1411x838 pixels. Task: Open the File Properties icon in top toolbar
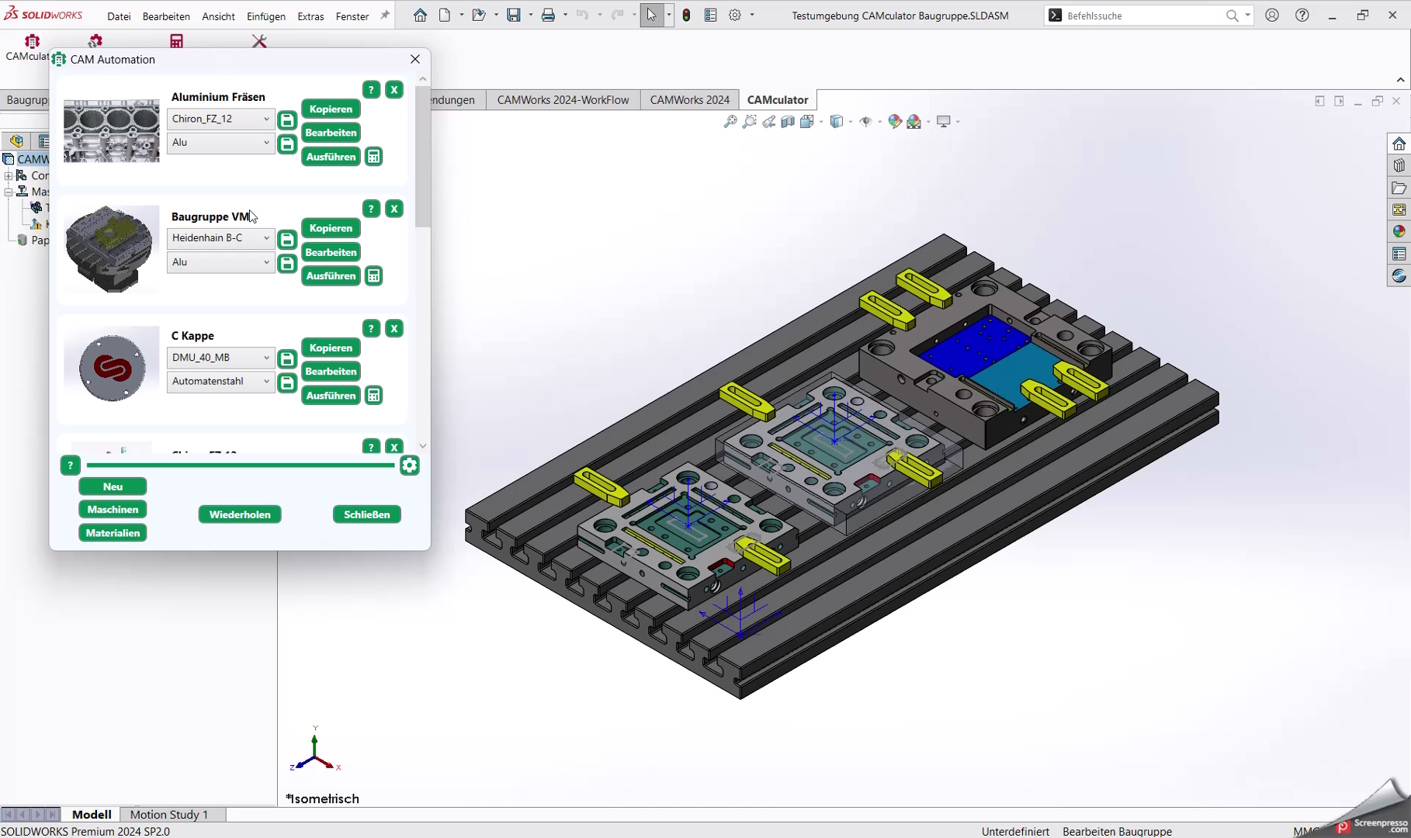click(x=710, y=16)
